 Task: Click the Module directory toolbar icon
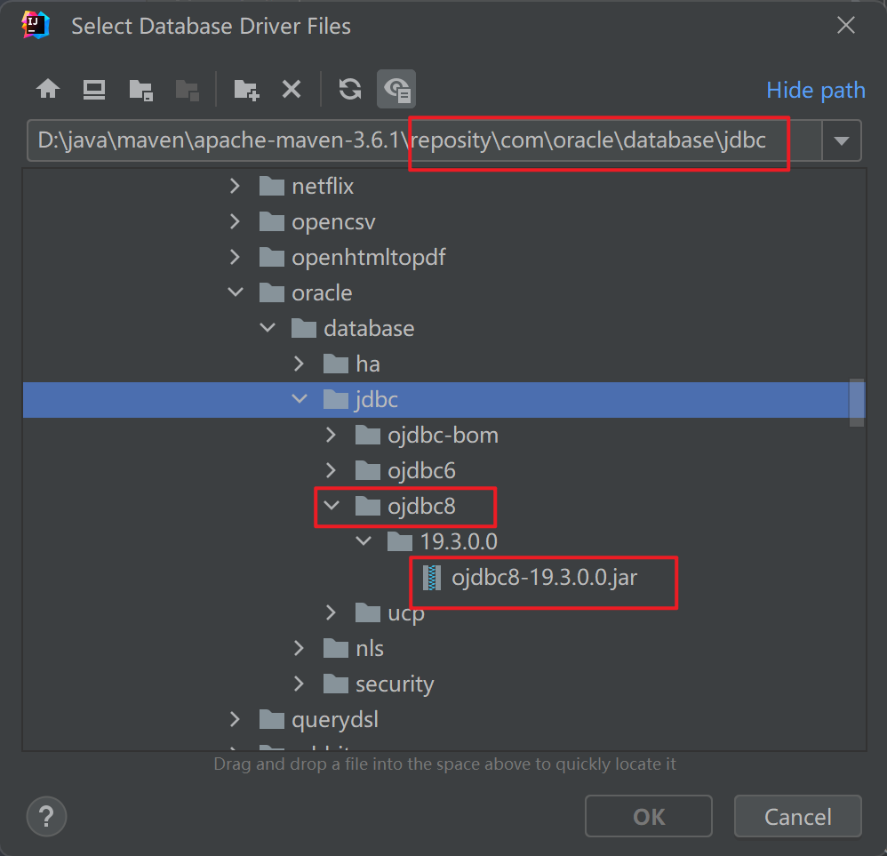(x=188, y=90)
